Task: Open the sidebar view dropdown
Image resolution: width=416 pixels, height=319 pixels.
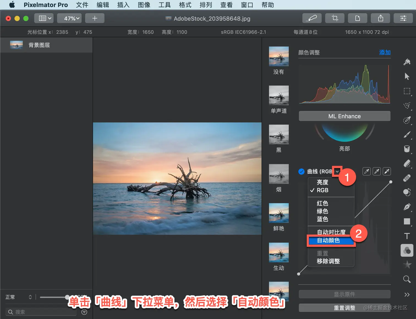Action: pos(44,18)
